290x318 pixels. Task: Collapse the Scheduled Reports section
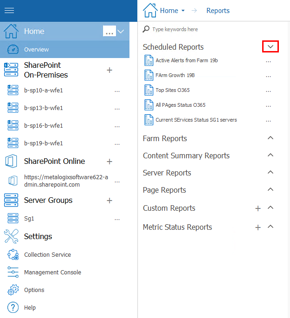(x=271, y=46)
